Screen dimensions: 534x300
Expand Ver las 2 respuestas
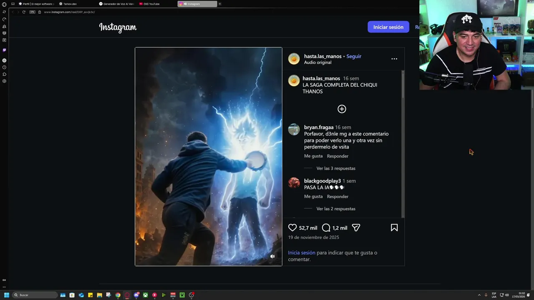click(x=336, y=209)
